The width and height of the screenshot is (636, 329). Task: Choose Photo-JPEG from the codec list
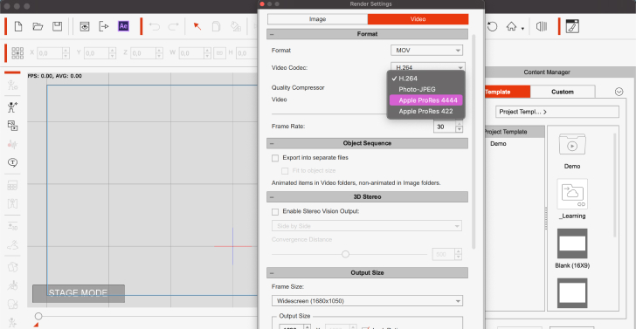coord(426,89)
